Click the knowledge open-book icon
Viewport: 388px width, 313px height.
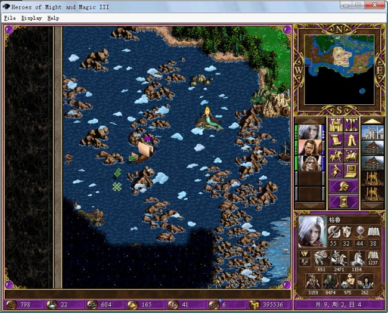tap(373, 233)
